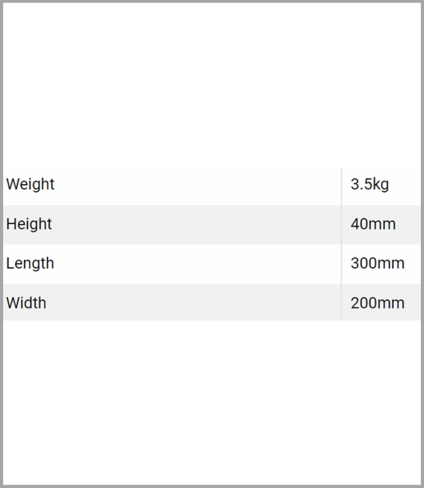Click the gray border along the left edge
Viewport: 424px width, 488px height.
pos(1,244)
